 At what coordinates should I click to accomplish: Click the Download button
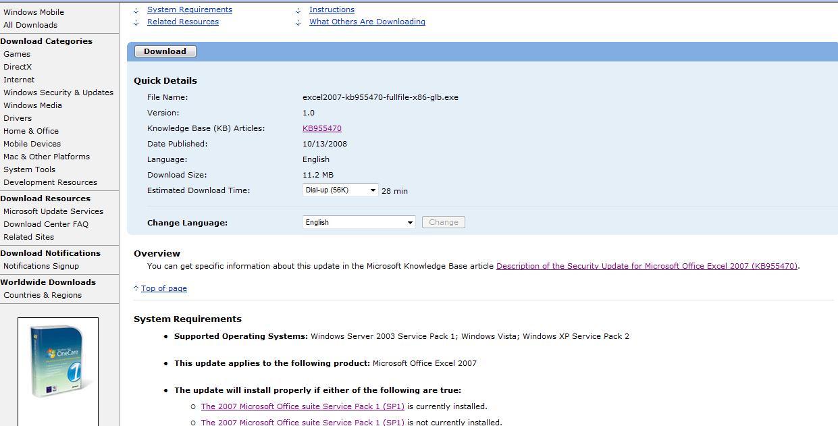(x=165, y=51)
